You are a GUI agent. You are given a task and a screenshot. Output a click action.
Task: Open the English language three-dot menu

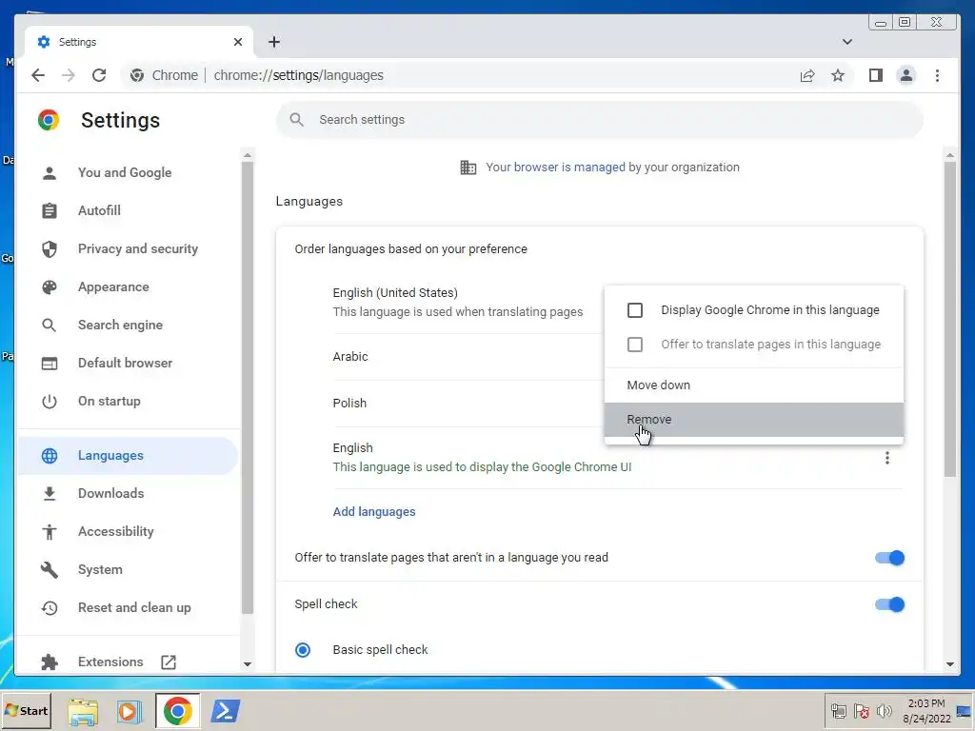[886, 458]
